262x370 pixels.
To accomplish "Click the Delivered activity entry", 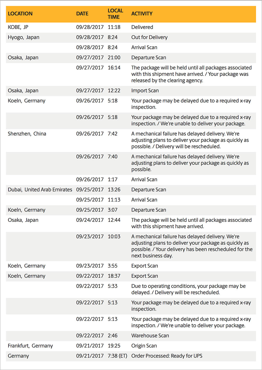I will pyautogui.click(x=142, y=27).
